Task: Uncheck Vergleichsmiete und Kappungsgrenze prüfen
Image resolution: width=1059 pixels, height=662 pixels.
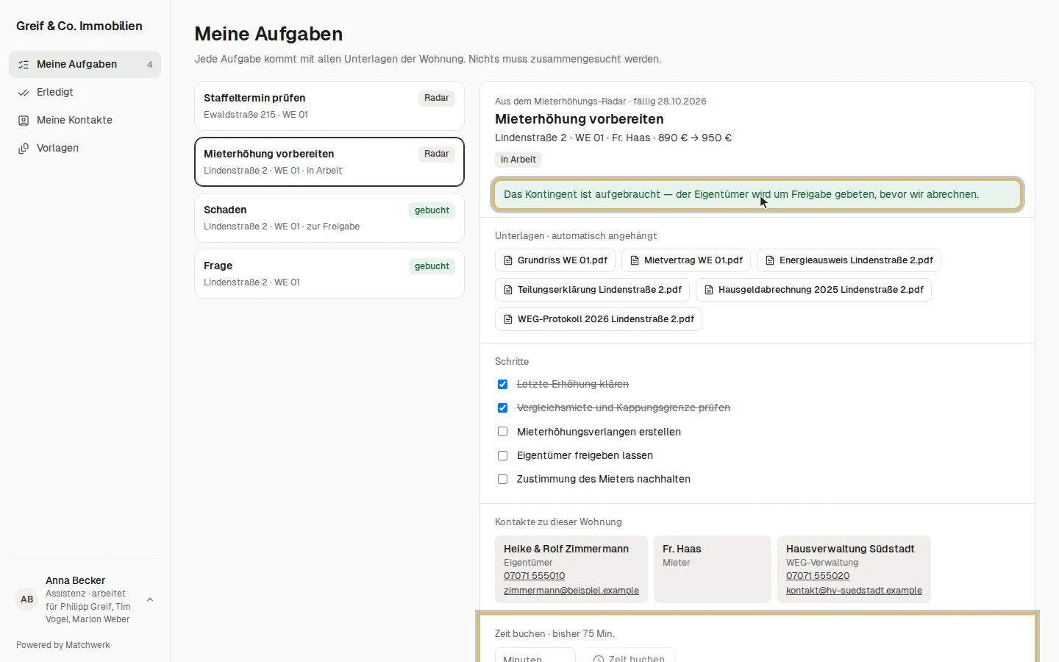Action: pos(503,408)
